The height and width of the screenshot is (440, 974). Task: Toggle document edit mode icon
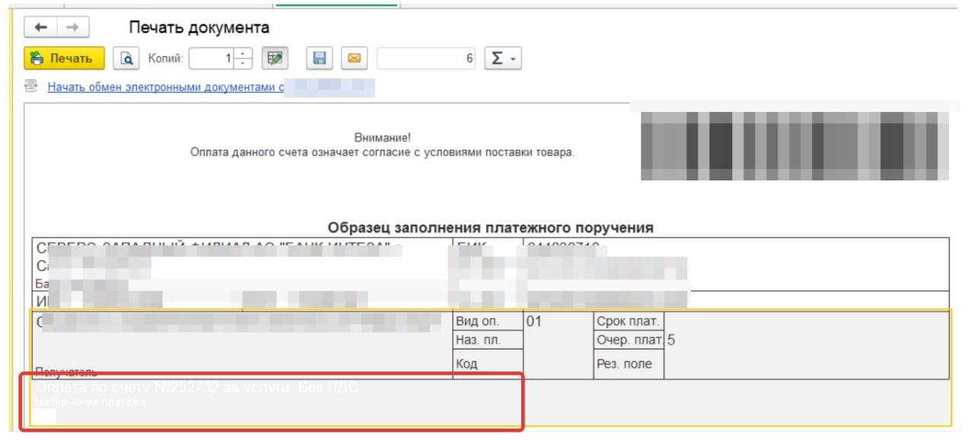tap(275, 58)
